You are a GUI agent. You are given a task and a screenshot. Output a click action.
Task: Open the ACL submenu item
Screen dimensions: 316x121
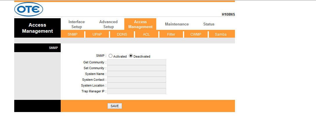pyautogui.click(x=146, y=34)
